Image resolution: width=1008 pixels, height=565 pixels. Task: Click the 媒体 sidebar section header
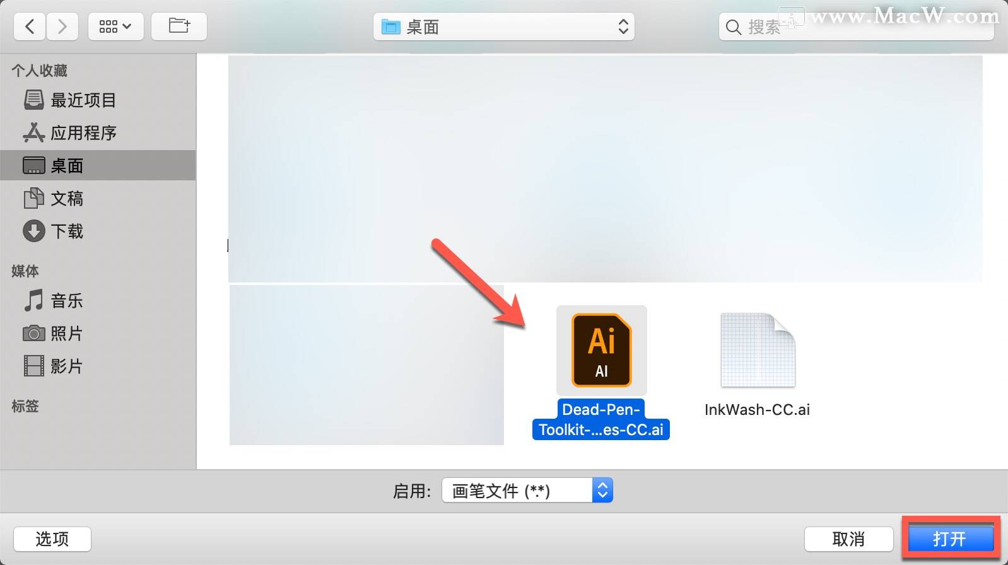pos(25,271)
